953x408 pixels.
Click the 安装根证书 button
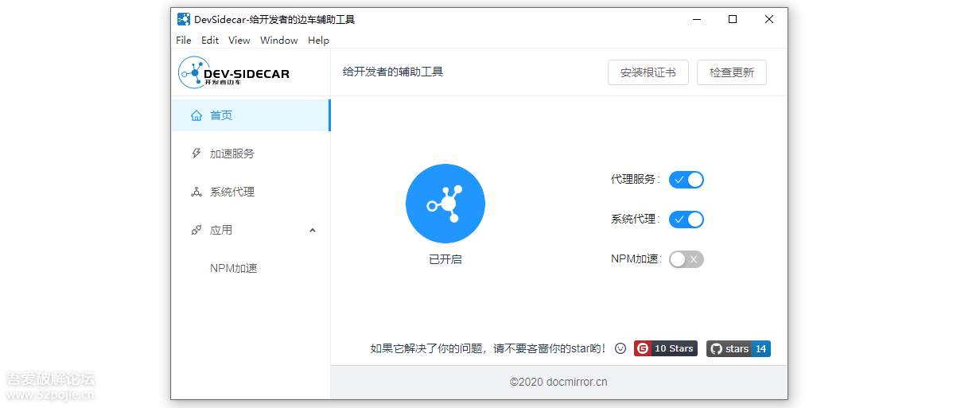[x=648, y=72]
